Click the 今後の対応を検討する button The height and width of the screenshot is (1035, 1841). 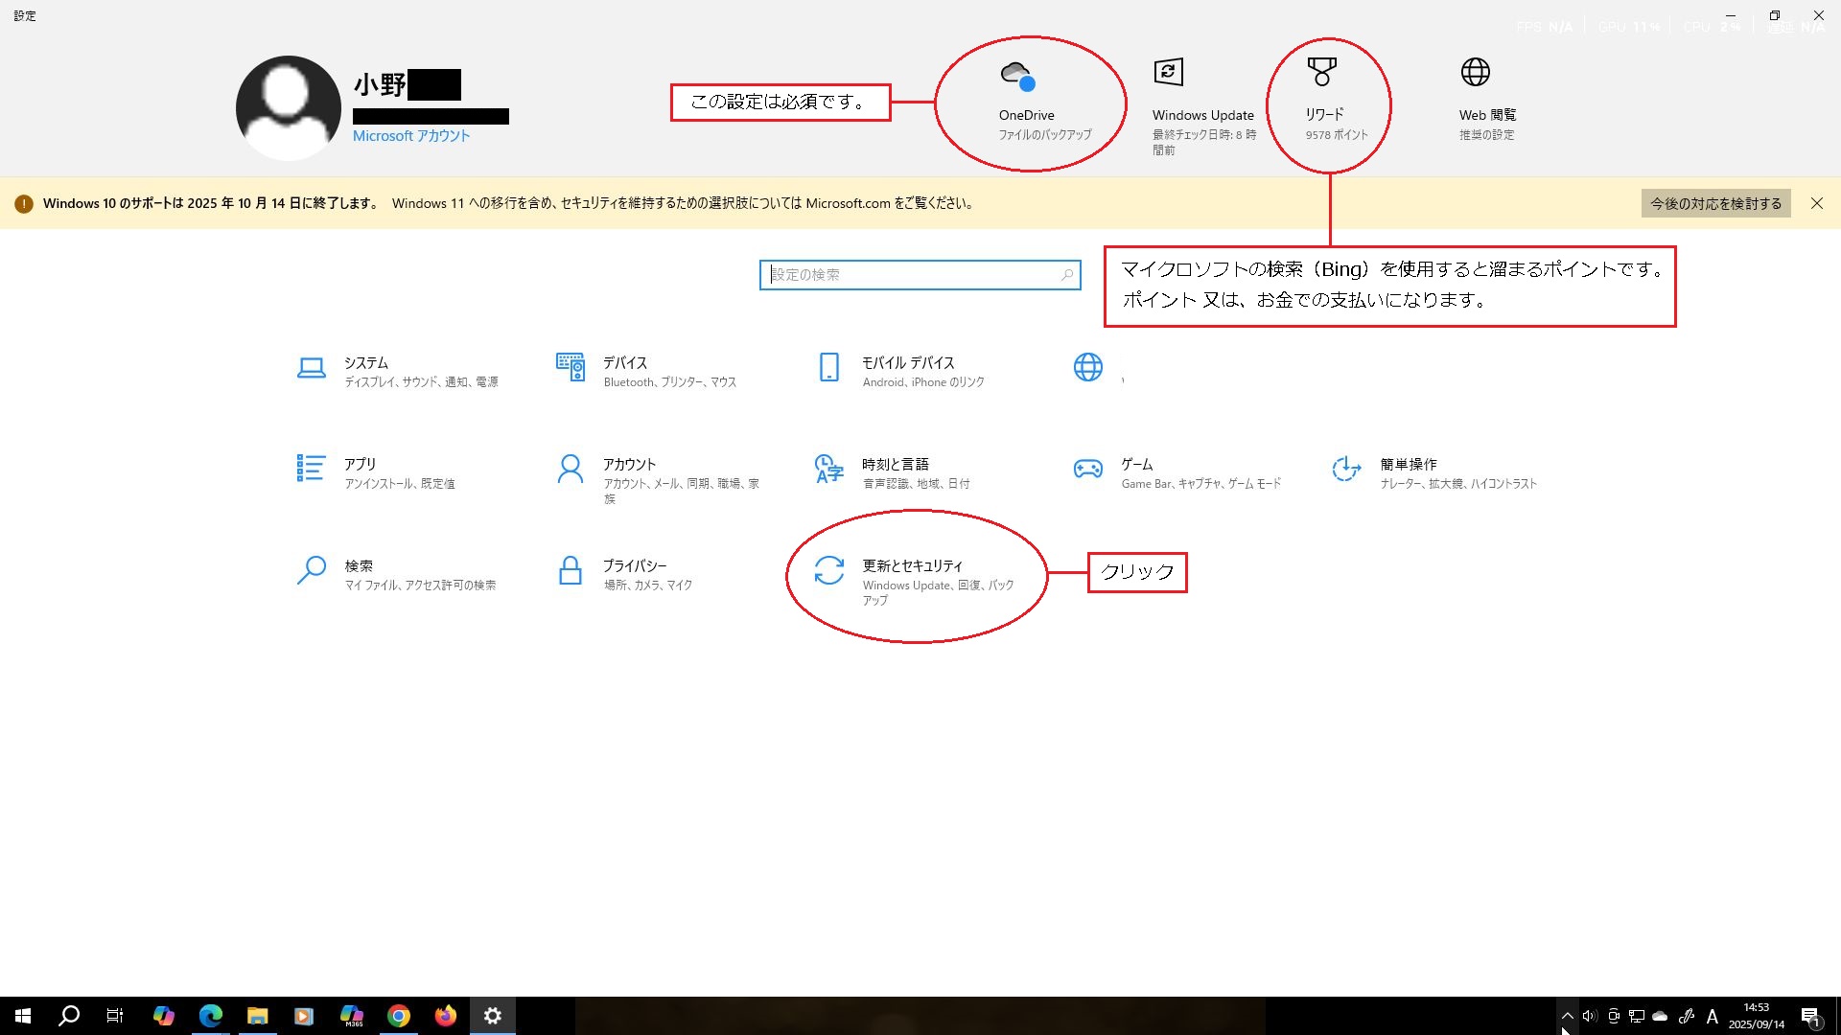[1714, 203]
